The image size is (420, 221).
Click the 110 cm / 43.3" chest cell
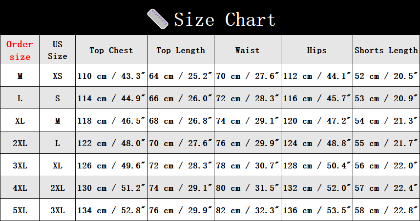tap(111, 76)
